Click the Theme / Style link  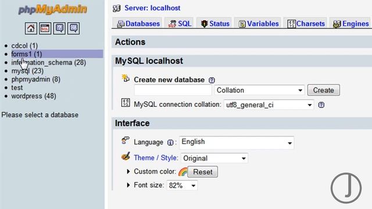click(156, 158)
